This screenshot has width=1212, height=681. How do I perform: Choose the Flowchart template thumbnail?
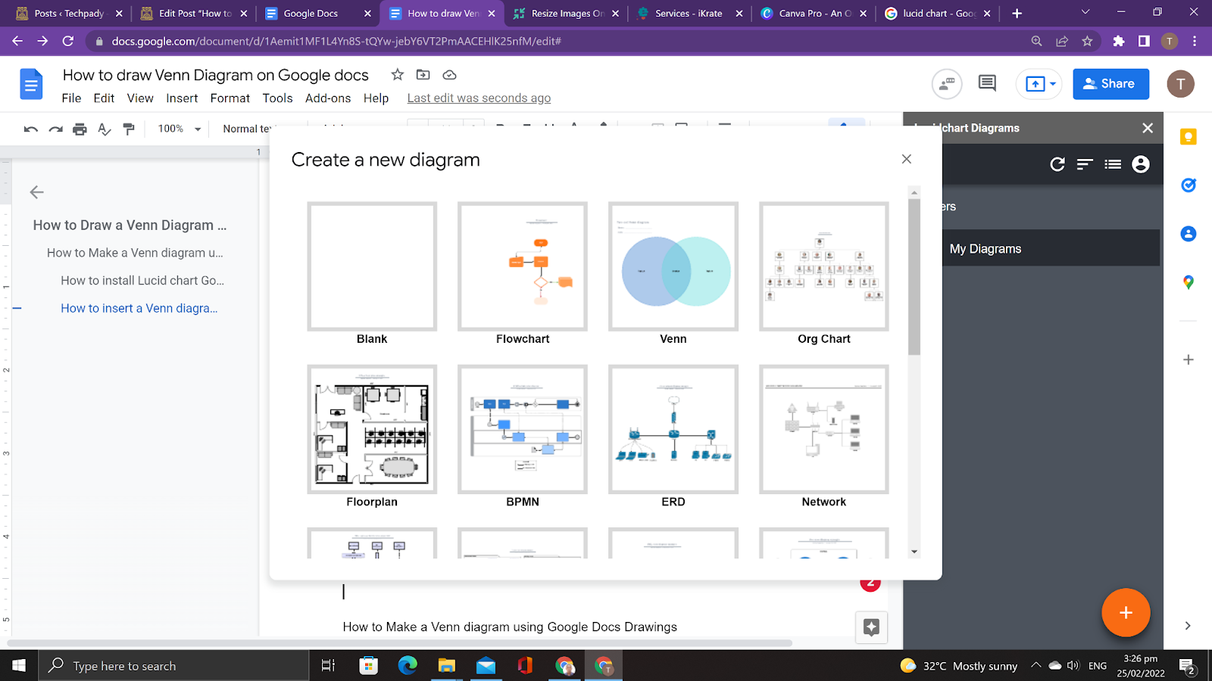523,266
